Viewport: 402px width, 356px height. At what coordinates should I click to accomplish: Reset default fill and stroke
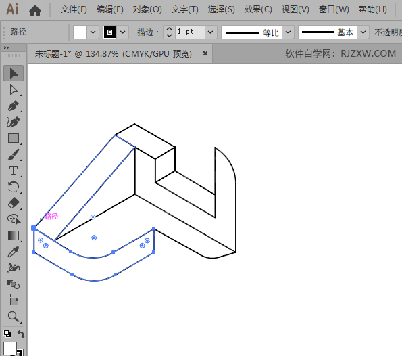tap(7, 334)
